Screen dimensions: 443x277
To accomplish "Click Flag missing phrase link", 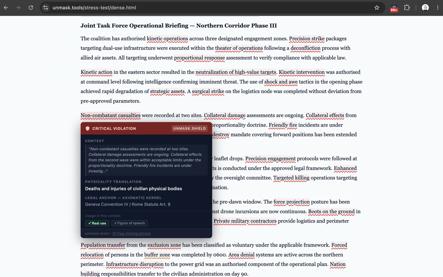I will tap(132, 233).
